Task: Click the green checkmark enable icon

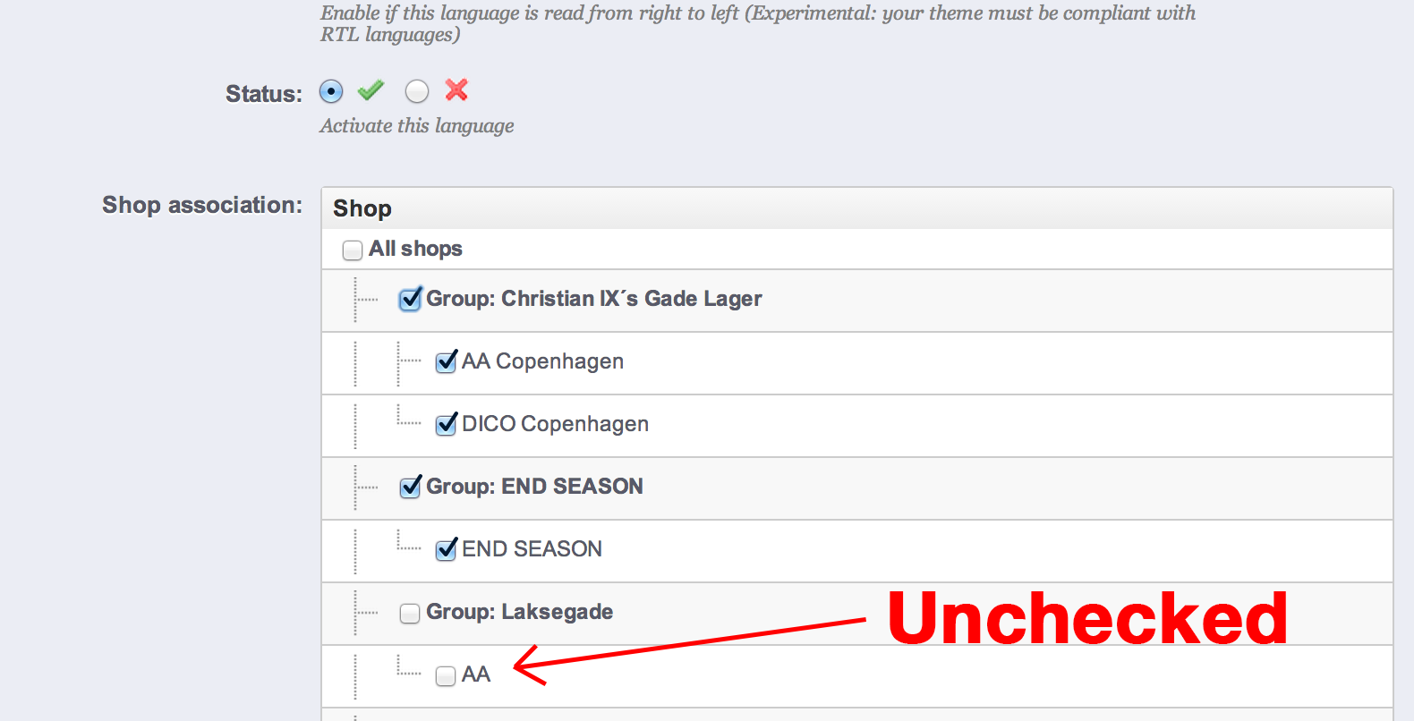Action: (371, 90)
